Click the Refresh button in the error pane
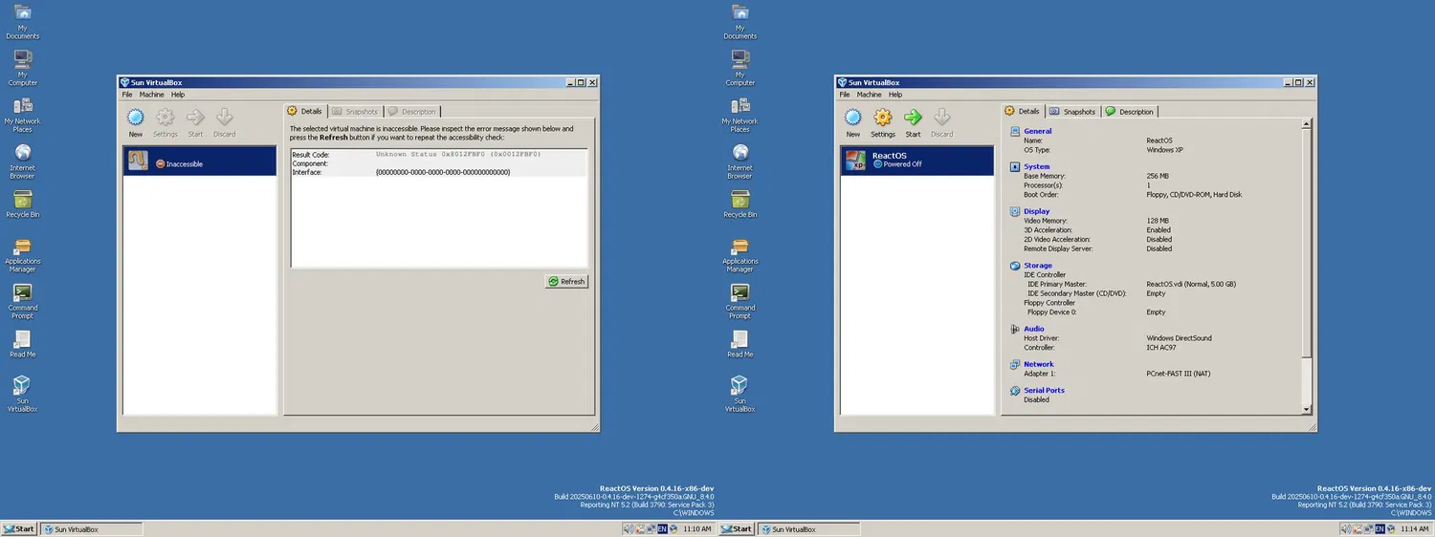Screen dimensions: 1435x537 point(566,281)
